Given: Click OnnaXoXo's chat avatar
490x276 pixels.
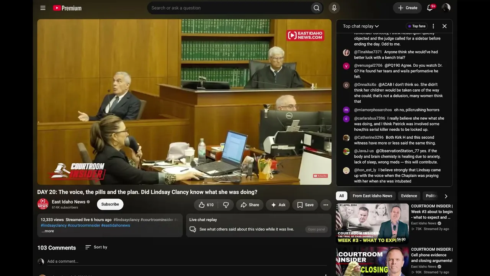Looking at the screenshot, I should [x=346, y=85].
